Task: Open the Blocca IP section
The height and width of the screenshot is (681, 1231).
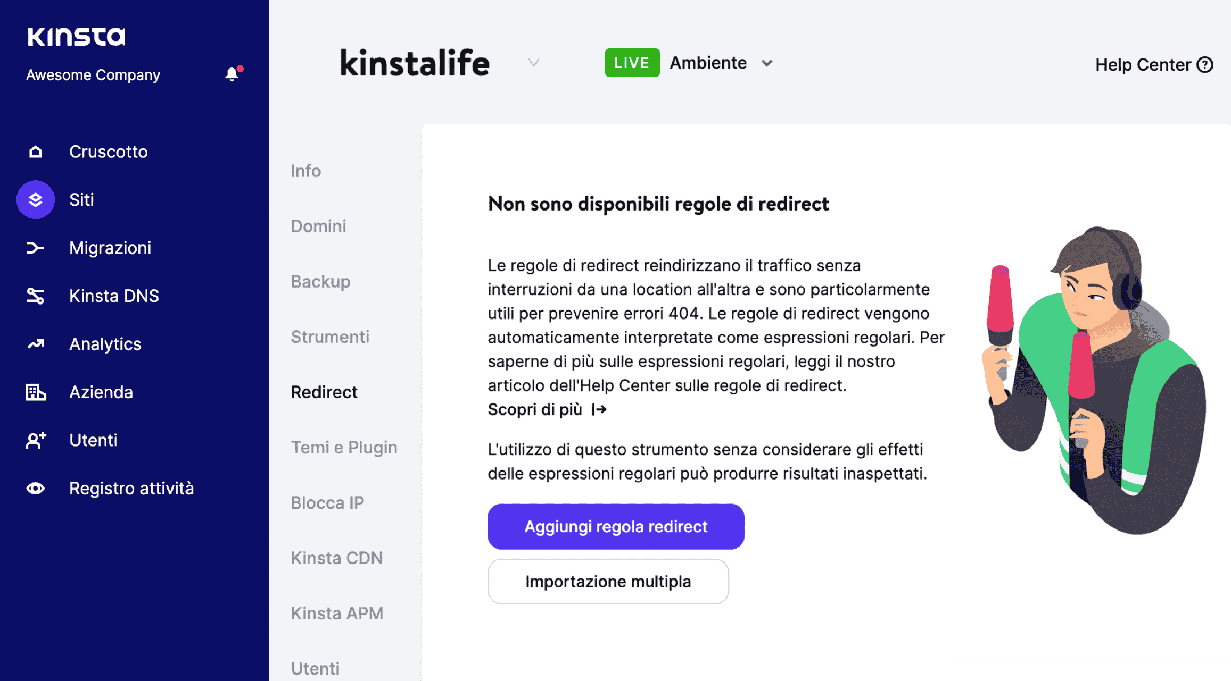Action: [327, 502]
